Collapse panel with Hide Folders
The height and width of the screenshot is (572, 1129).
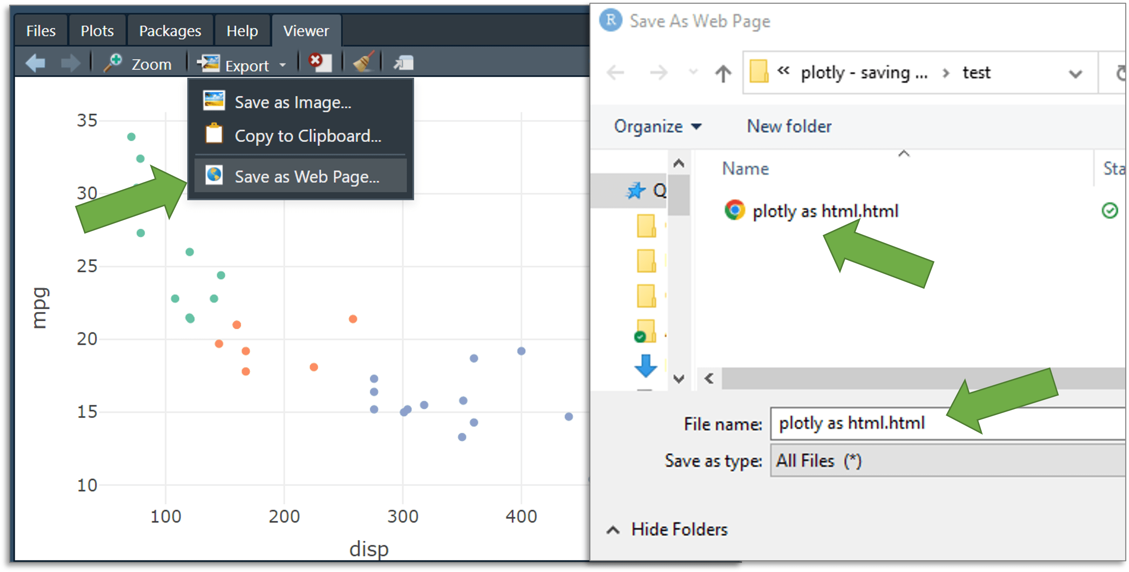point(668,529)
